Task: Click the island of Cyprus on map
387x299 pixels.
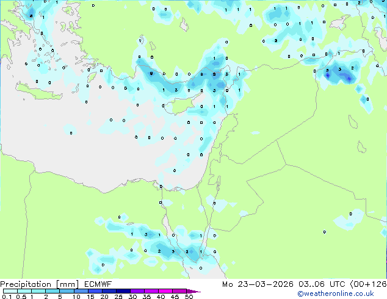Action: 183,106
